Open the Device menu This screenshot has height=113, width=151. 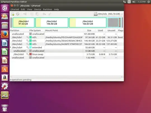pos(37,9)
